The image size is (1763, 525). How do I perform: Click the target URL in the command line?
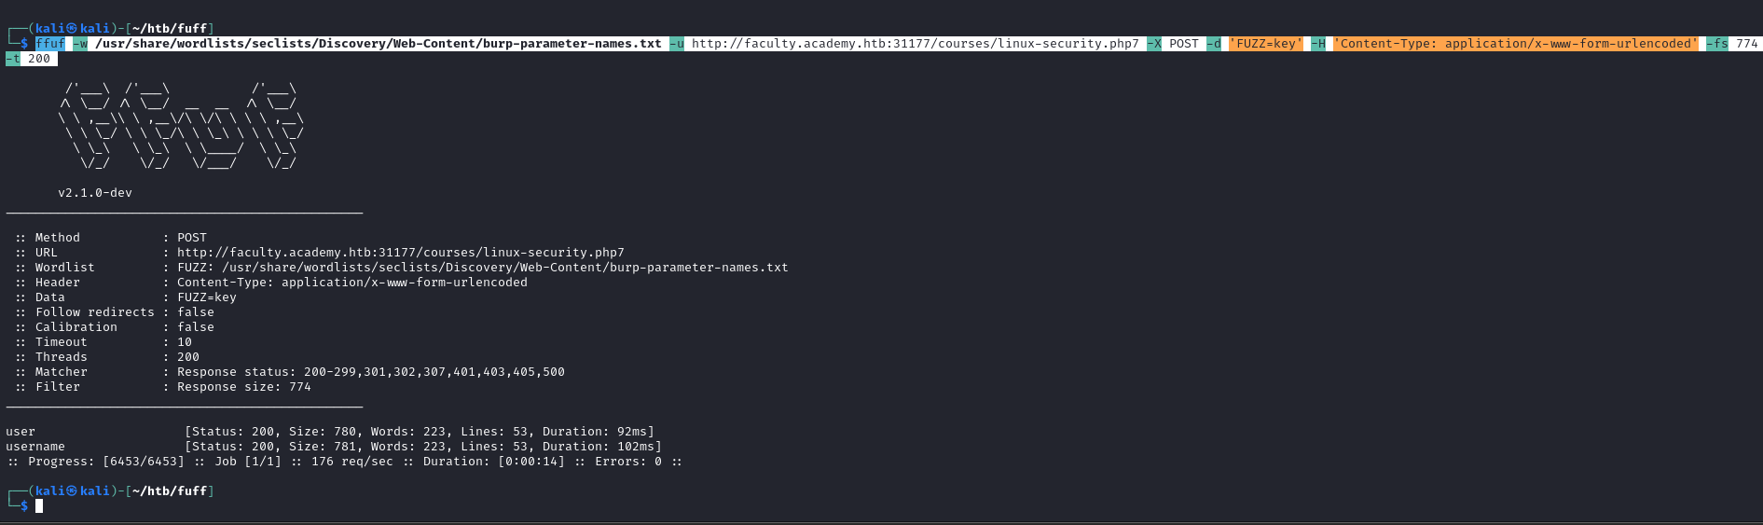(915, 44)
